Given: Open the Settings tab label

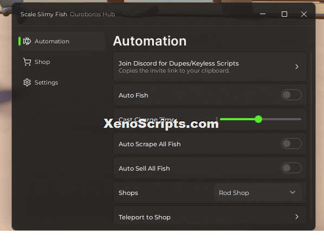Looking at the screenshot, I should coord(46,83).
